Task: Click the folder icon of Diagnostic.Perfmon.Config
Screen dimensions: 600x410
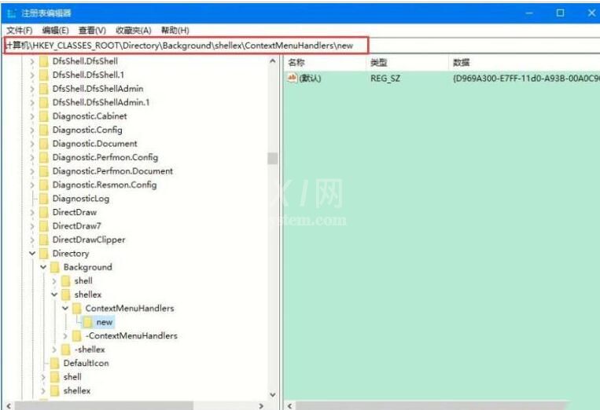Action: (44, 157)
